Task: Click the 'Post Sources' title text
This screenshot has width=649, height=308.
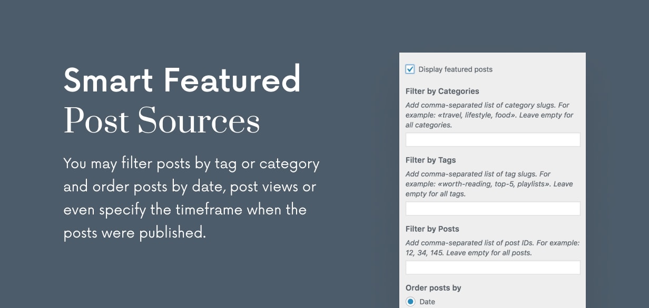Action: [162, 121]
